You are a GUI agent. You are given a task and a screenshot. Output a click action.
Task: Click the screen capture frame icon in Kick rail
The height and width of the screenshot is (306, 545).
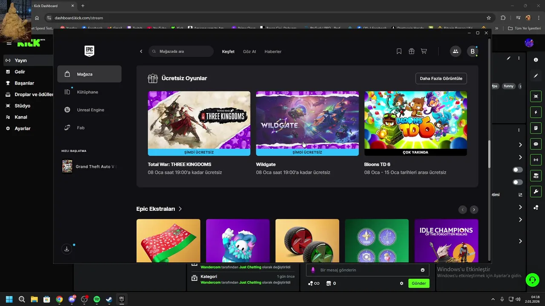536,96
